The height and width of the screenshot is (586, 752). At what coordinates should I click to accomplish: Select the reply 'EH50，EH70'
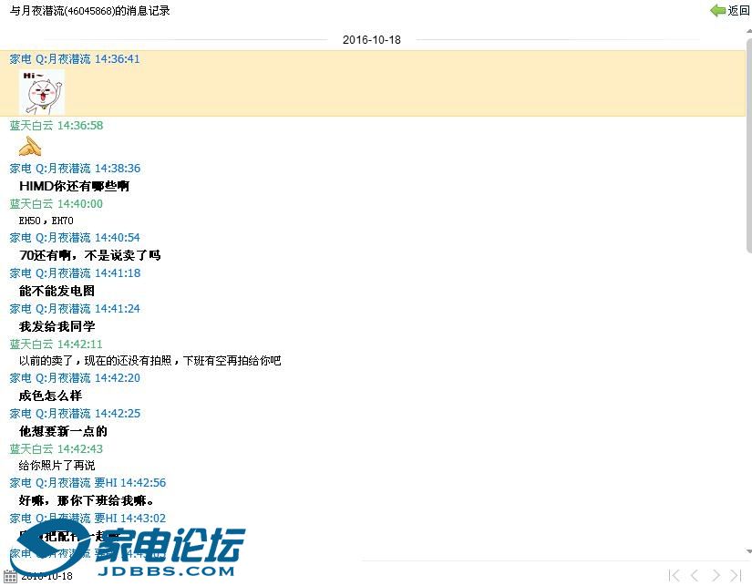point(46,221)
